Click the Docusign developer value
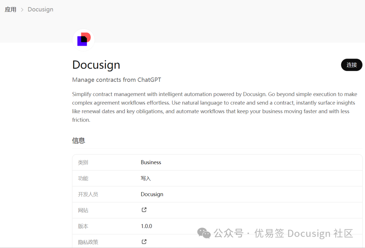Image resolution: width=365 pixels, height=248 pixels. click(x=152, y=194)
